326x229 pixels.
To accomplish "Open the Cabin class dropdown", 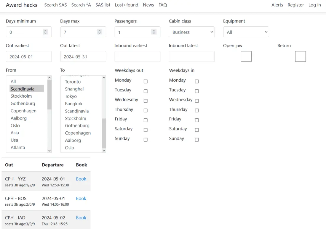I will [191, 32].
